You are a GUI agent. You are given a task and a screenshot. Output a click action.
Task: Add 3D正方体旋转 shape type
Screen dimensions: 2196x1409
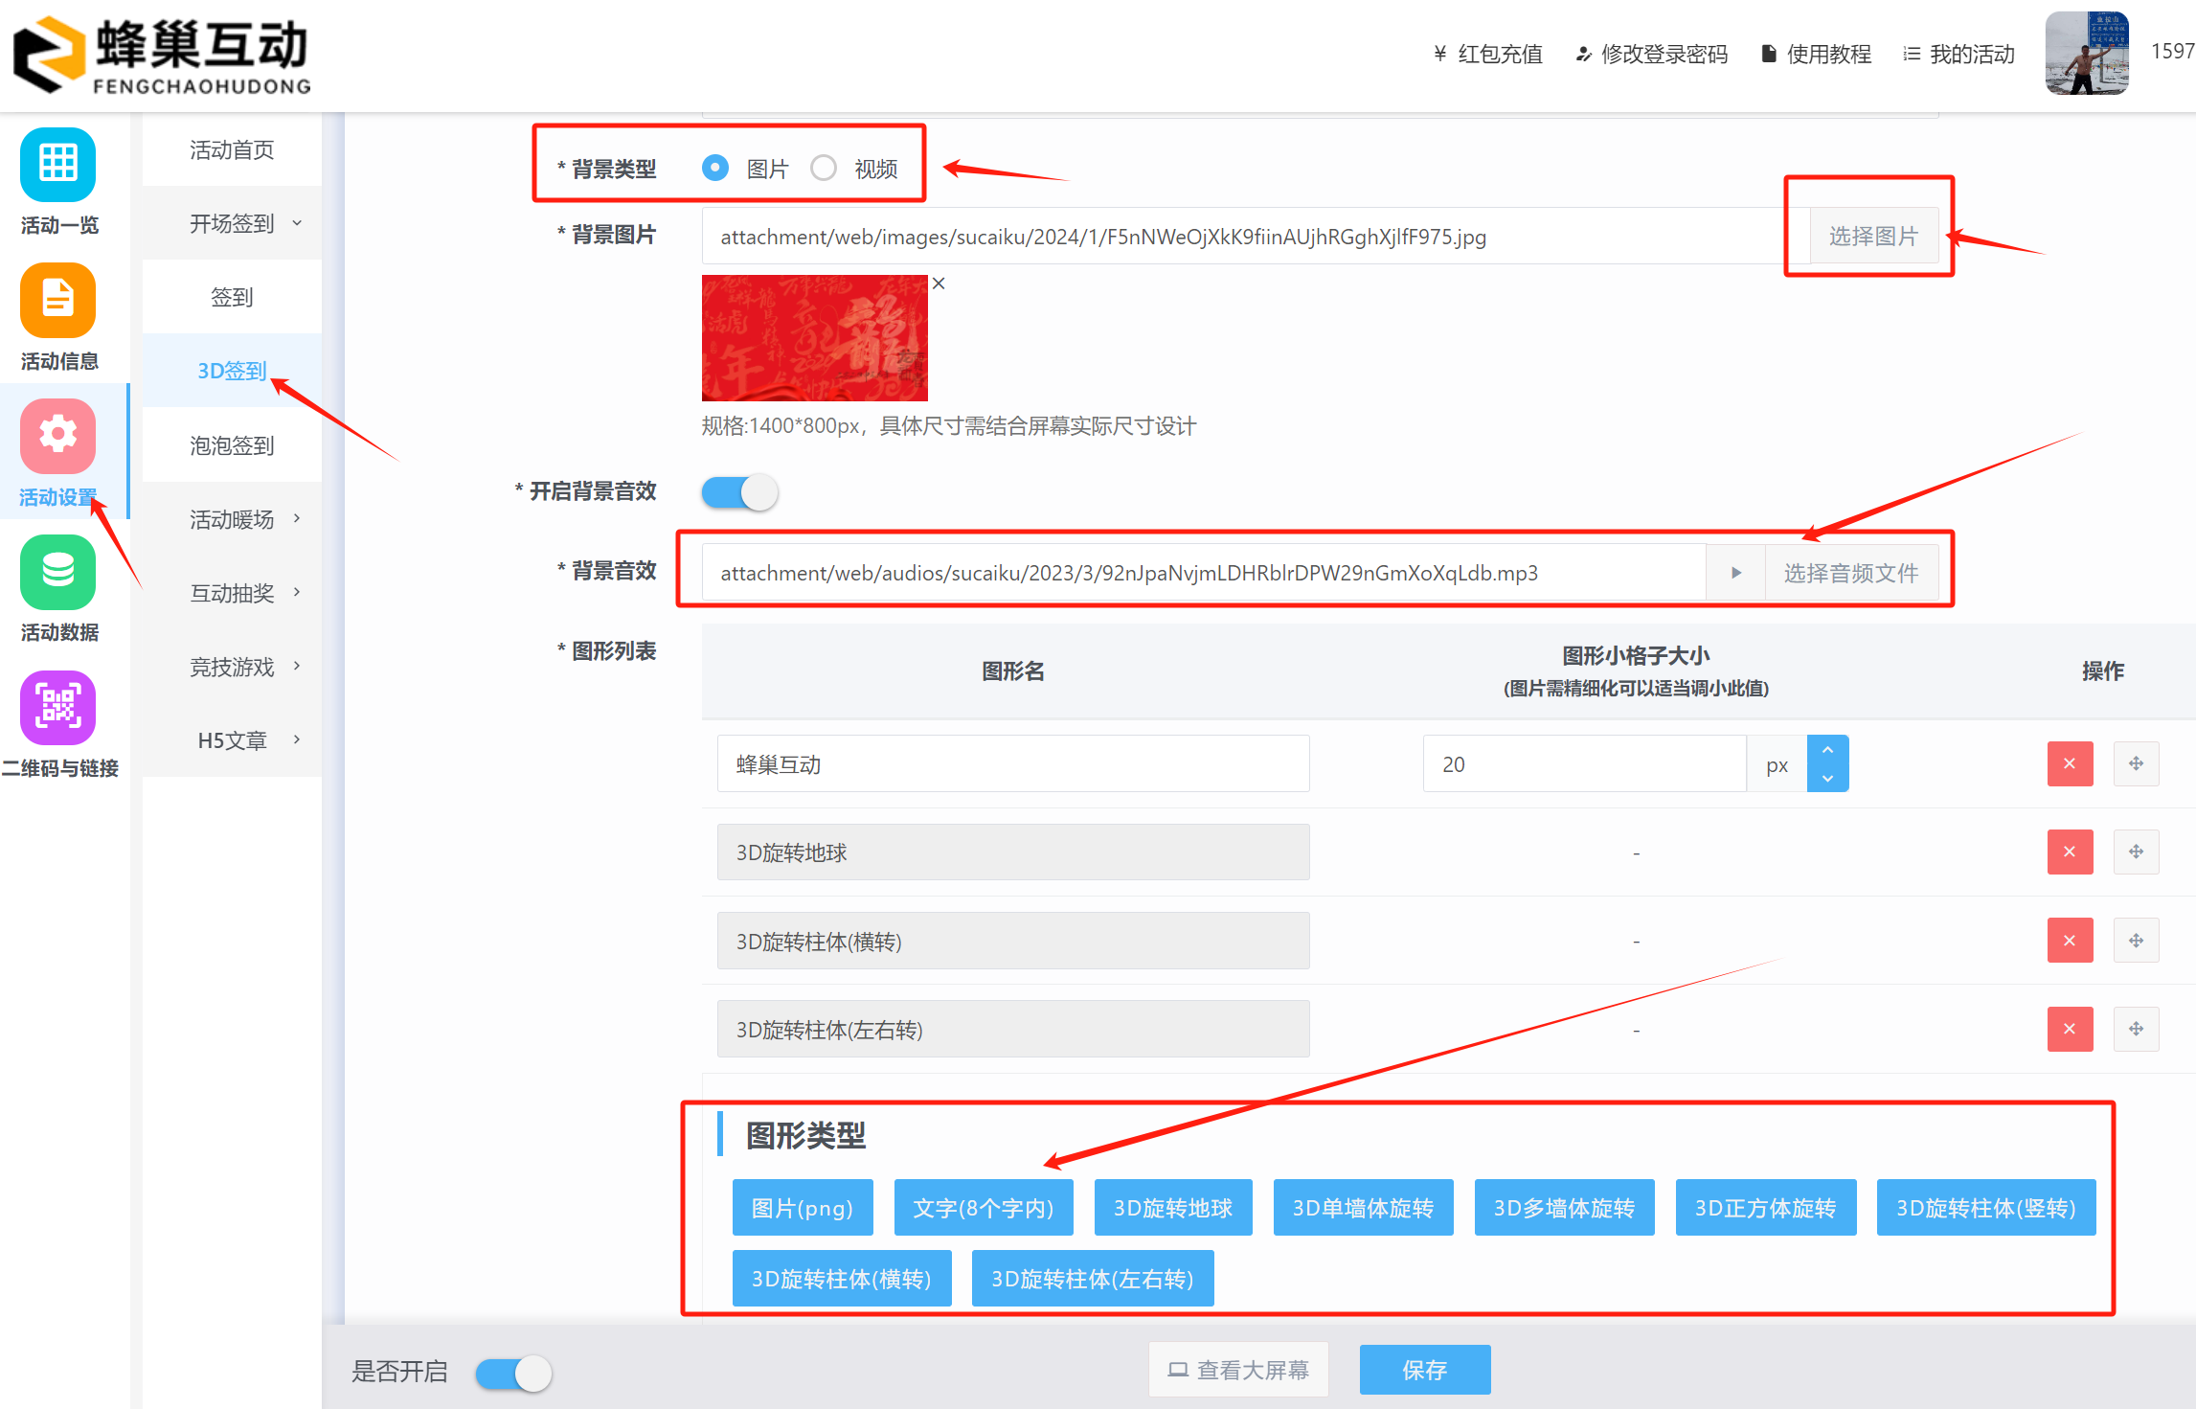pyautogui.click(x=1766, y=1208)
